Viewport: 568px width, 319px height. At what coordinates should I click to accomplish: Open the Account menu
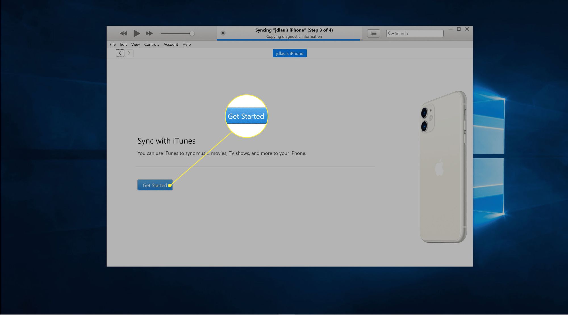pyautogui.click(x=171, y=45)
